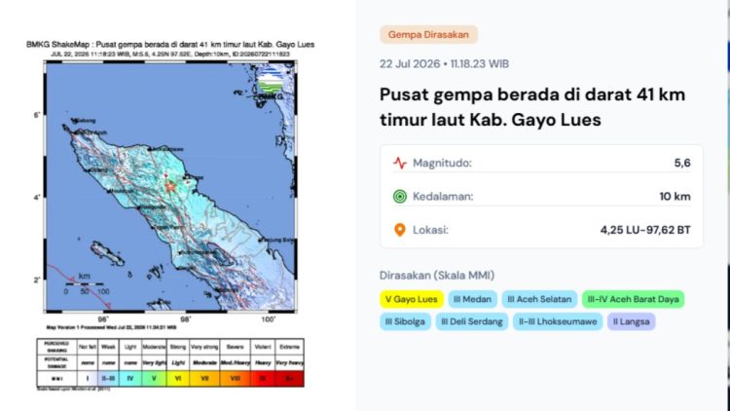
Task: Click the headline Pusat gempa berada di darat
Action: 532,107
